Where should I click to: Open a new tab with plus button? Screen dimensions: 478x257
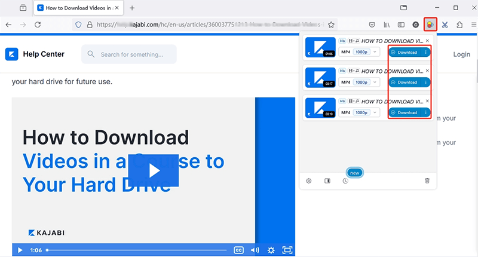click(132, 8)
